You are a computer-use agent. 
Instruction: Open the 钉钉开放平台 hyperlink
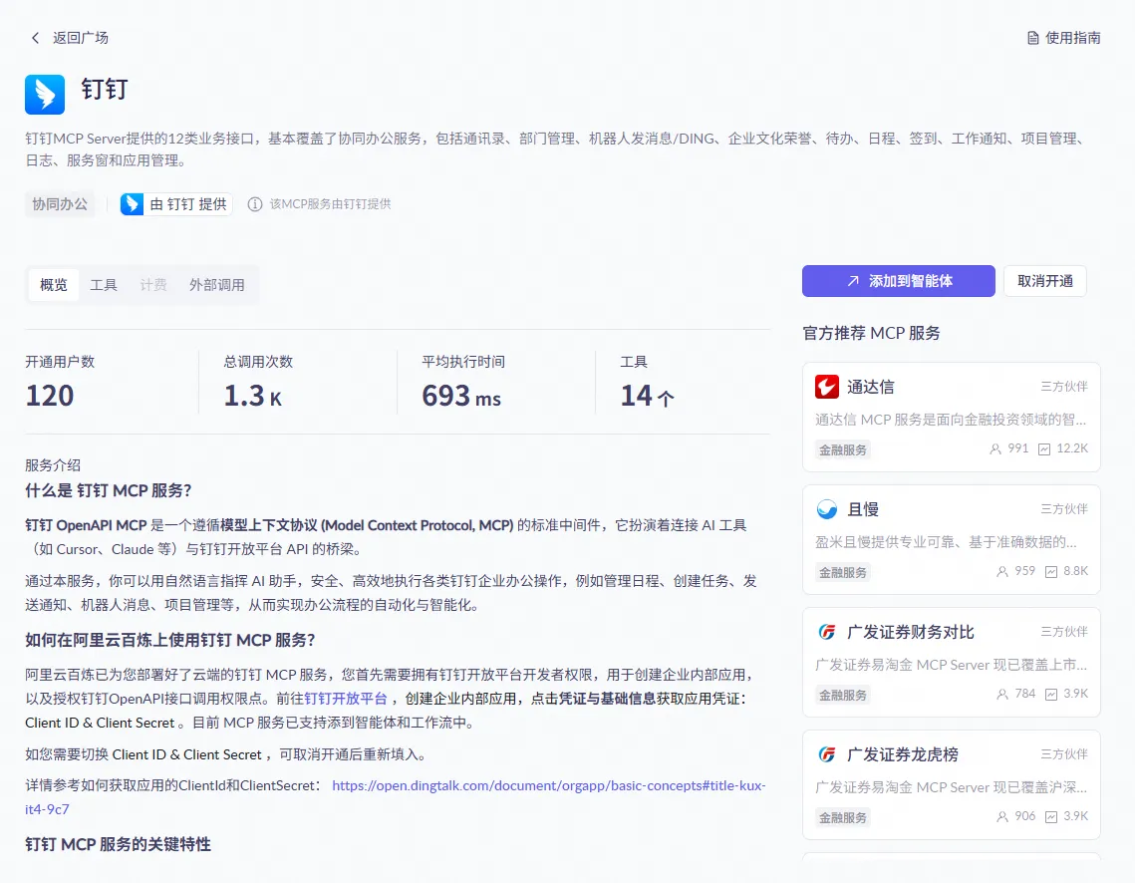coord(346,699)
